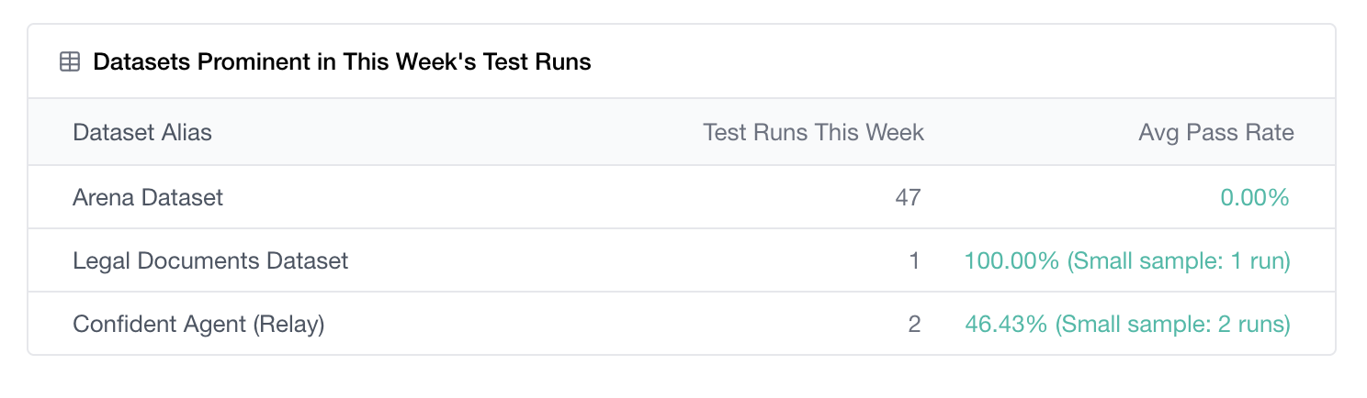Click the test run count for Legal Documents

[x=914, y=260]
